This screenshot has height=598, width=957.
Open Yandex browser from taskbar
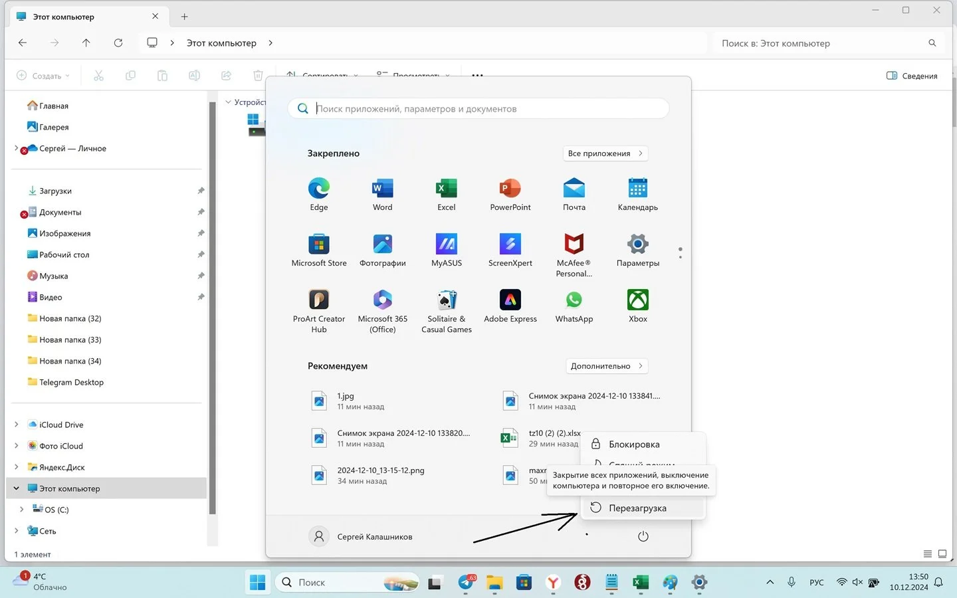(x=553, y=583)
